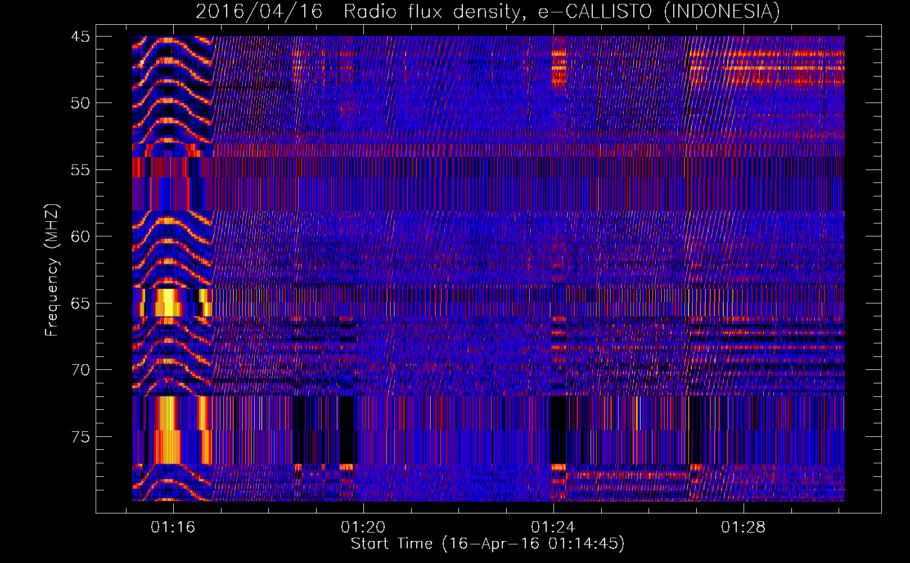
Task: Click the "Frequency (MHZ)" axis label
Action: coord(52,270)
